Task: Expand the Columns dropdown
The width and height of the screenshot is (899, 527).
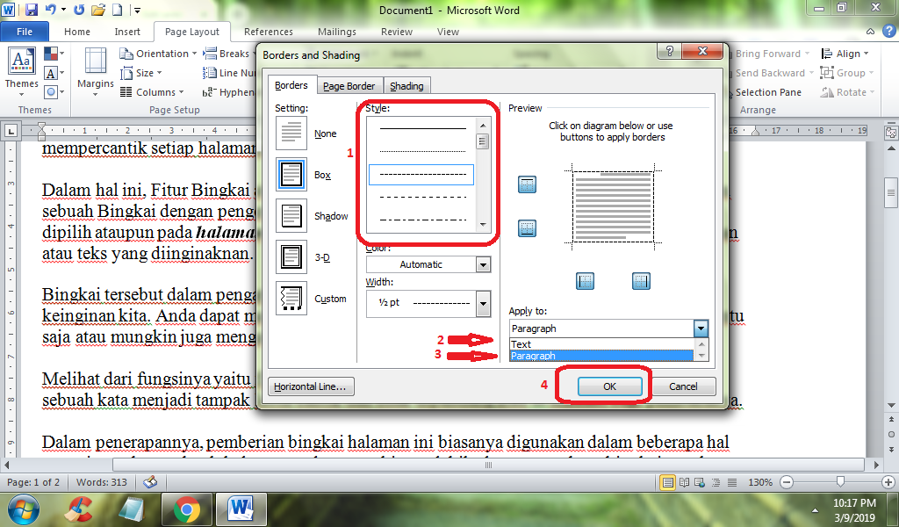Action: pos(152,91)
